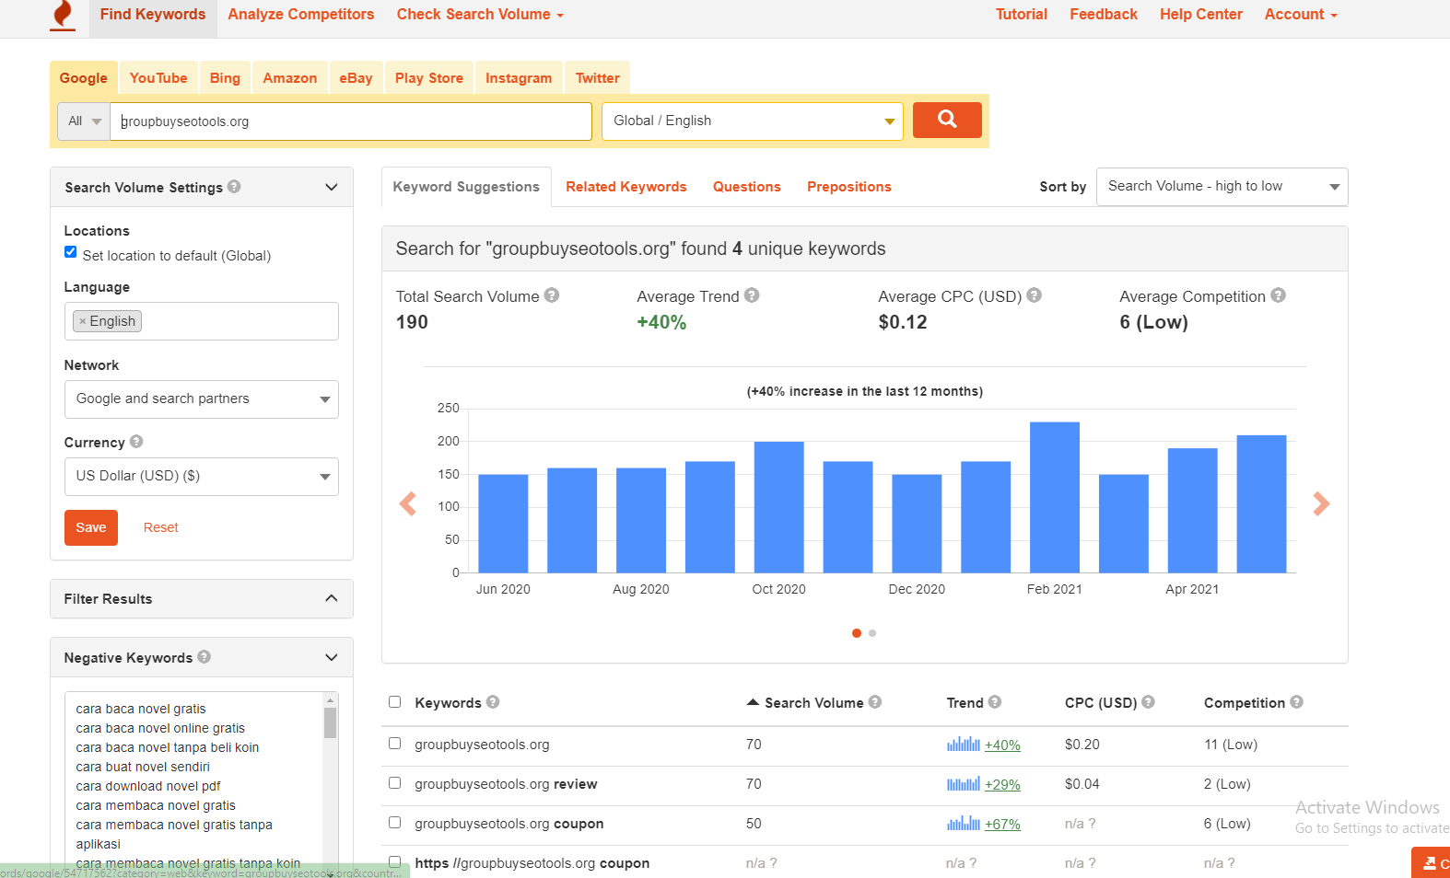Check the groupbuyseotools.org coupon row
Image resolution: width=1450 pixels, height=878 pixels.
point(394,822)
